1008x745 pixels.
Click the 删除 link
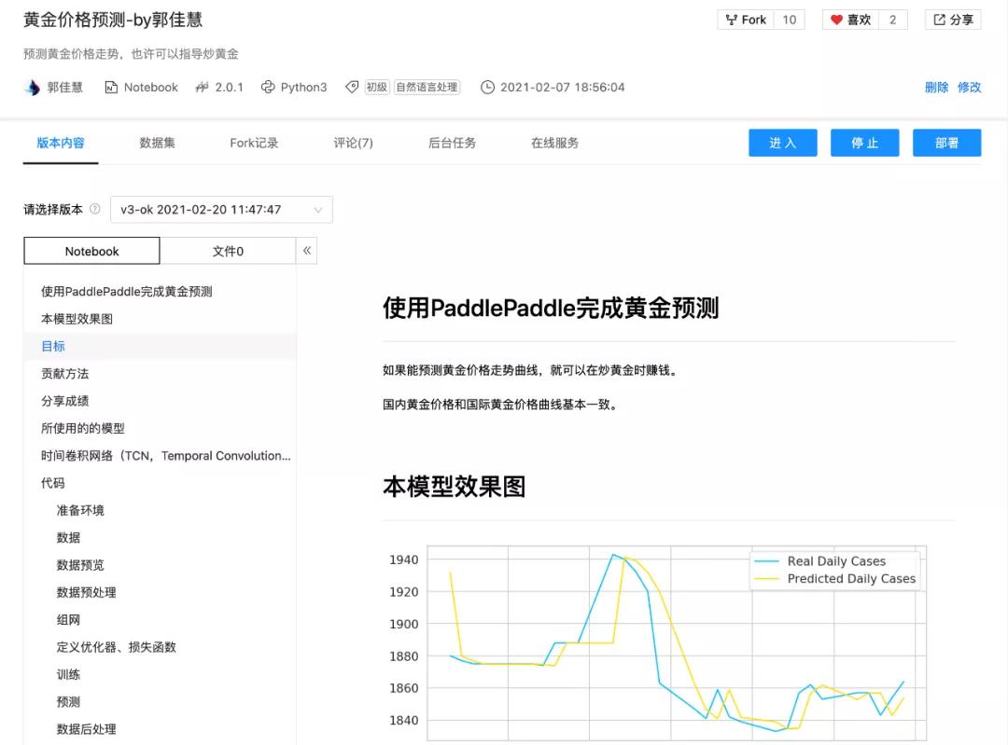click(x=936, y=88)
